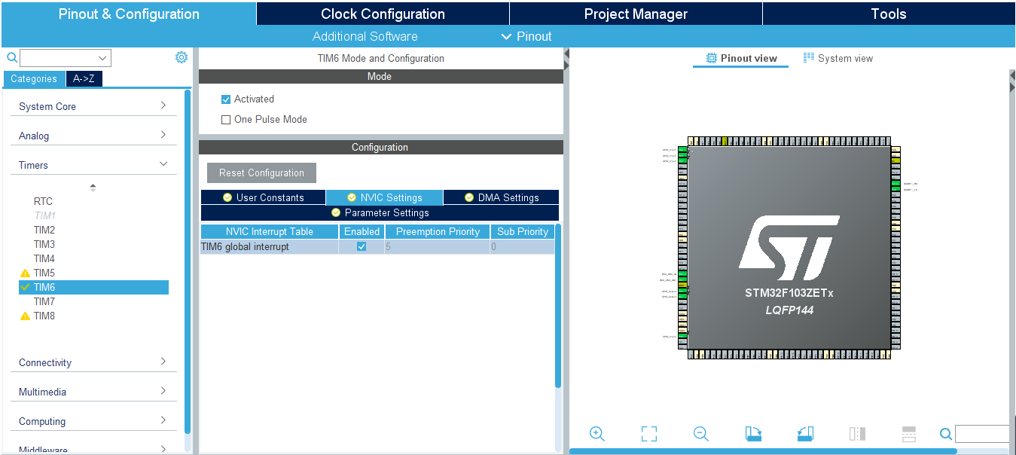
Task: Click the zoom out magnifier icon
Action: 701,434
